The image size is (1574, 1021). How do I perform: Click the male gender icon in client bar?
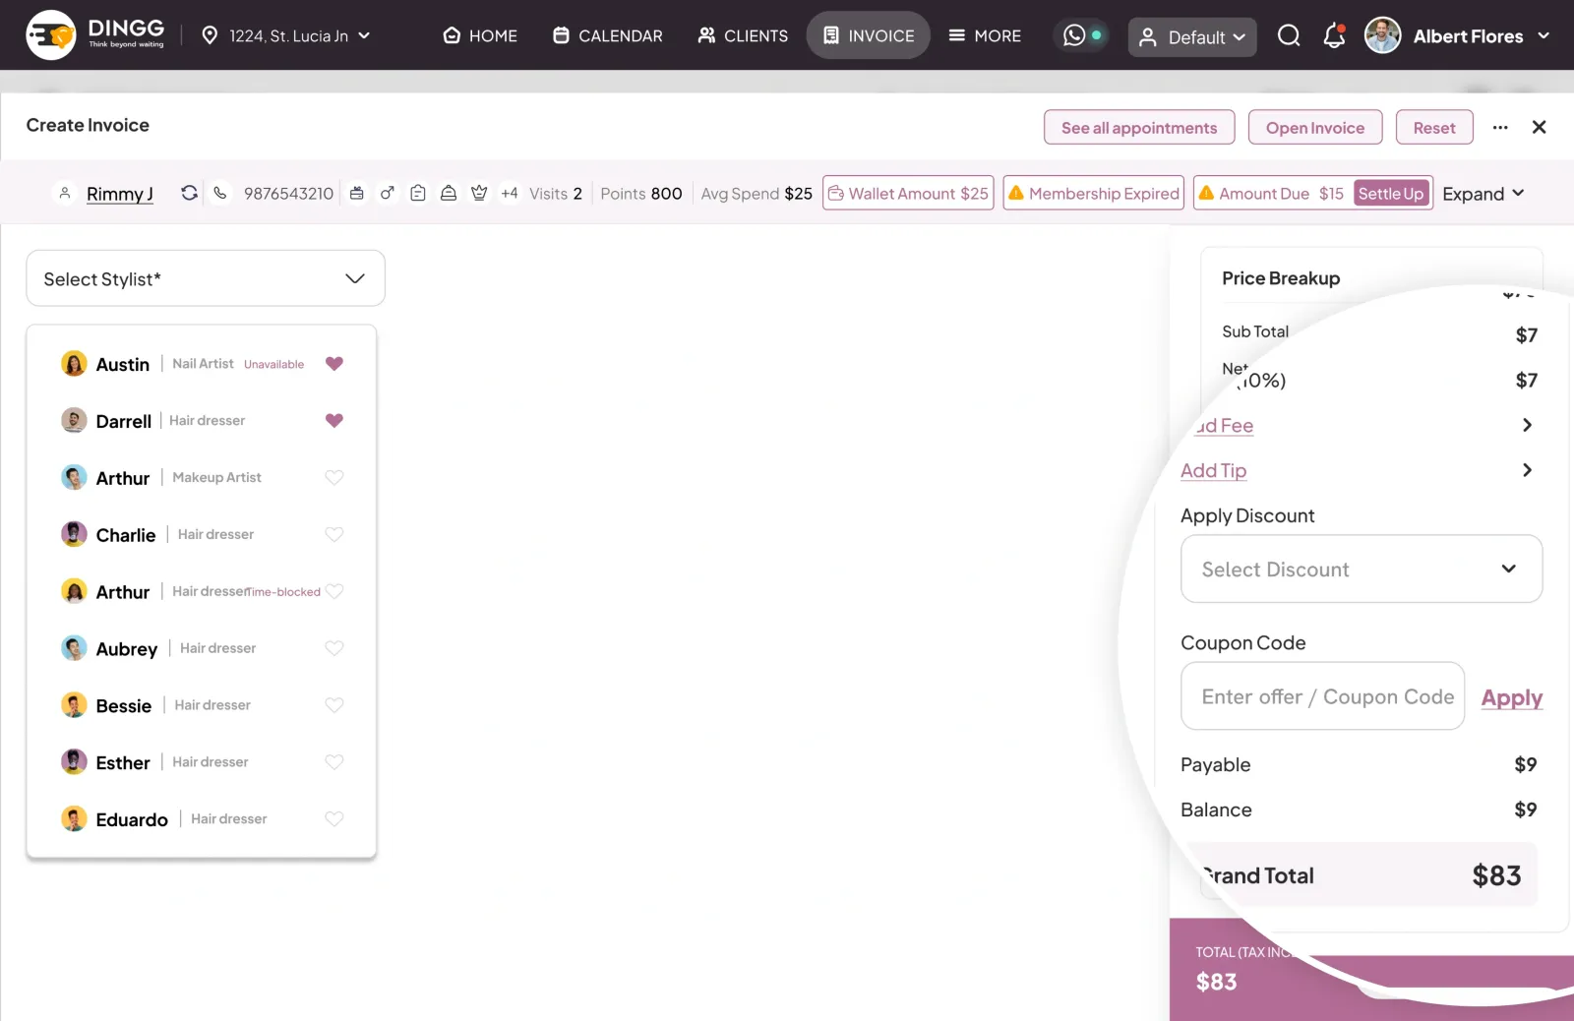[x=388, y=193]
